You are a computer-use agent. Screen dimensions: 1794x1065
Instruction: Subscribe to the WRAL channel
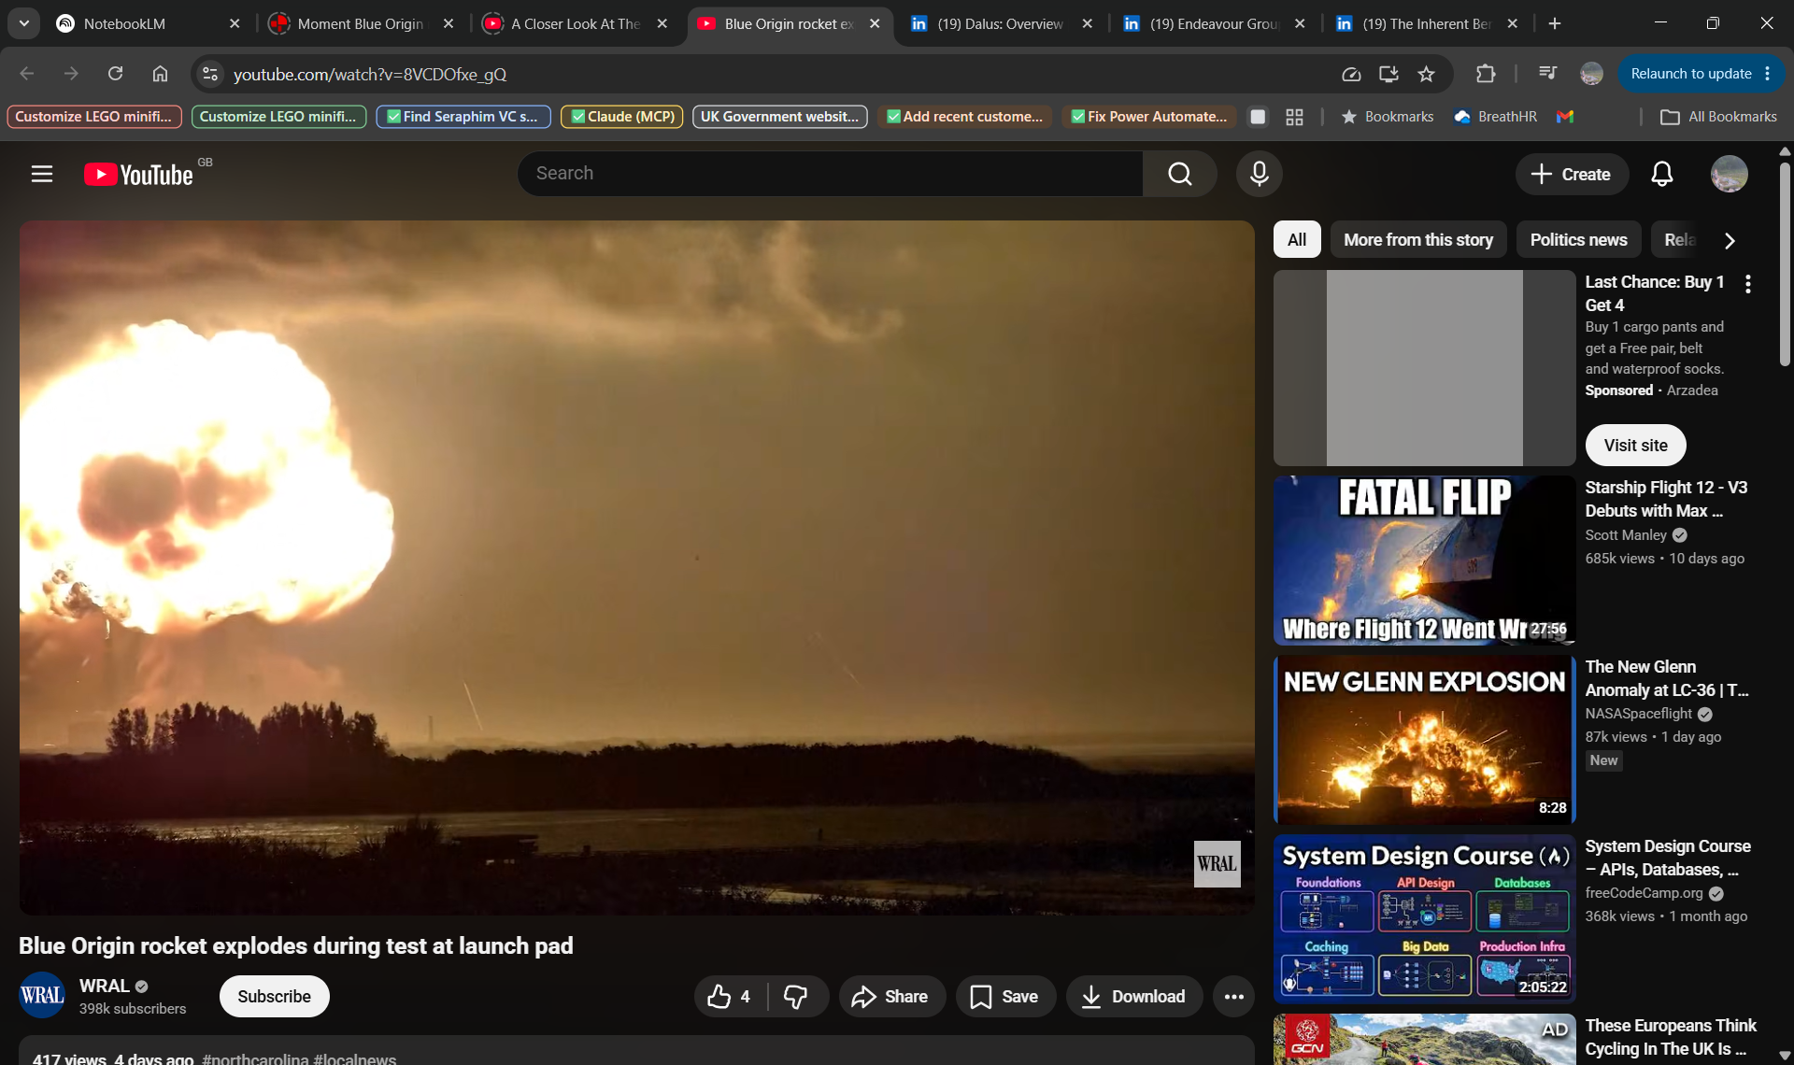274,997
